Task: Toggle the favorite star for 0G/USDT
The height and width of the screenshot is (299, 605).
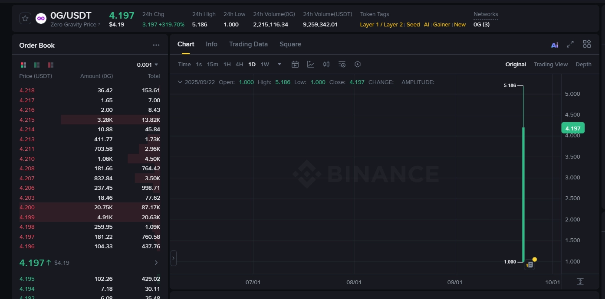Action: (25, 18)
